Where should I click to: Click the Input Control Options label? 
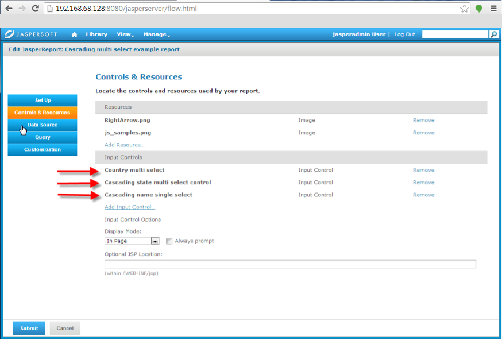coord(133,219)
